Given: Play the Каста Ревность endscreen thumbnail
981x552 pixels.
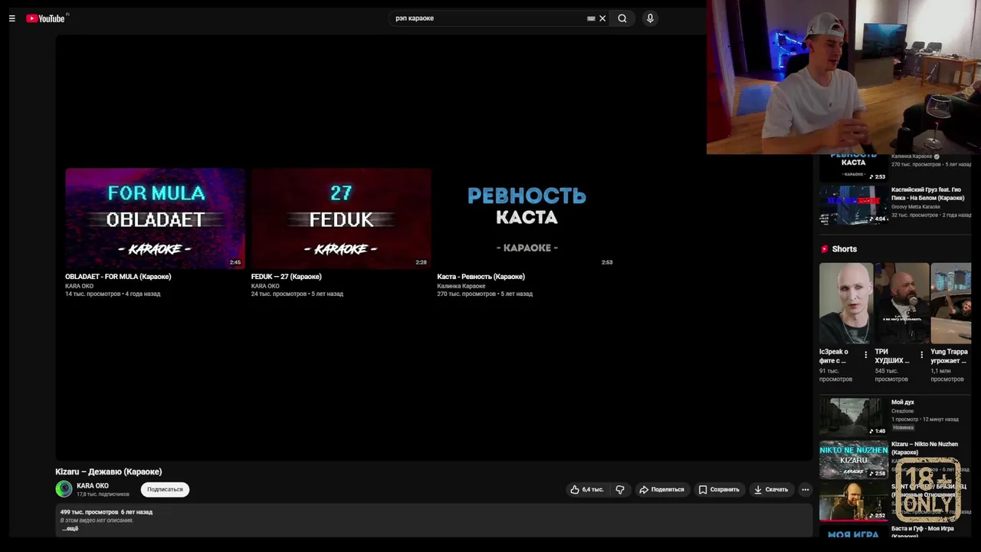Looking at the screenshot, I should point(527,219).
